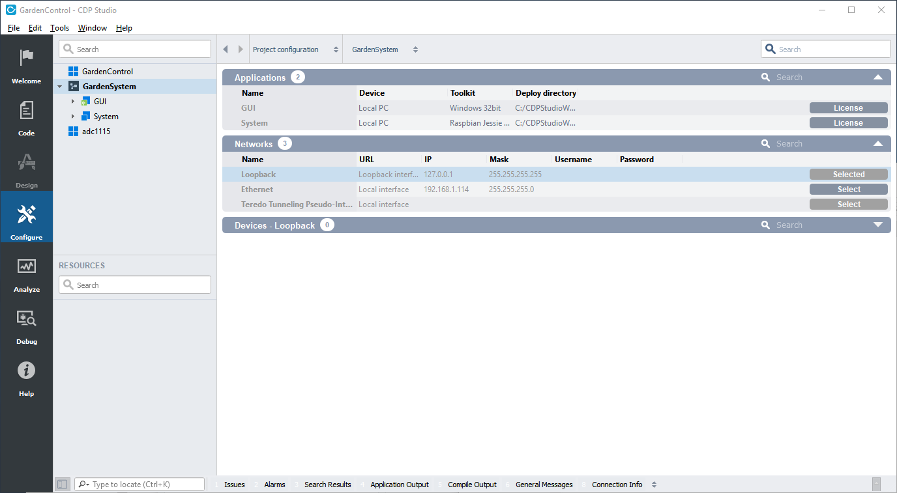
Task: Click the GardenControl project icon in tree
Action: tap(73, 72)
